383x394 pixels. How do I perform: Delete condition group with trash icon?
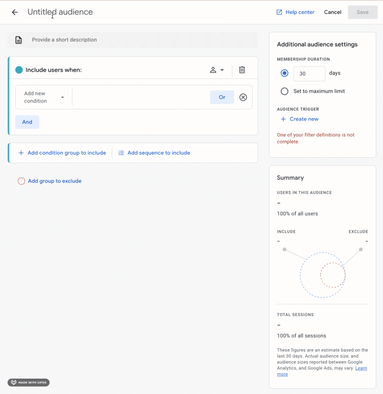(x=242, y=70)
